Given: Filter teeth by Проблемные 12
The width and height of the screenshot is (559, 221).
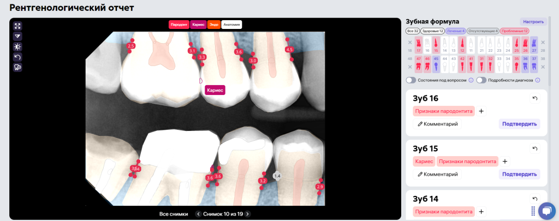Looking at the screenshot, I should [x=514, y=31].
